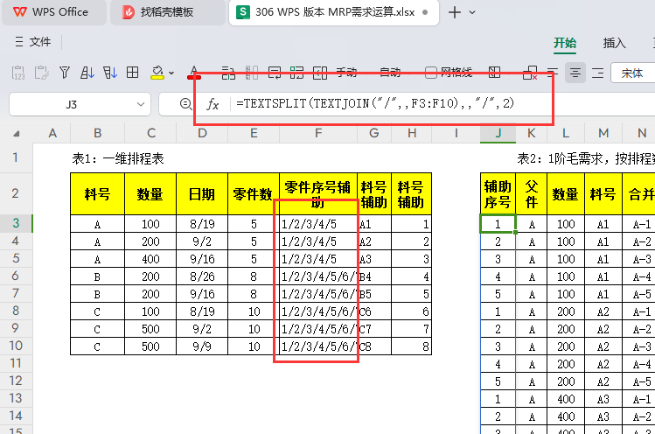Click the borders grid icon

click(x=132, y=73)
